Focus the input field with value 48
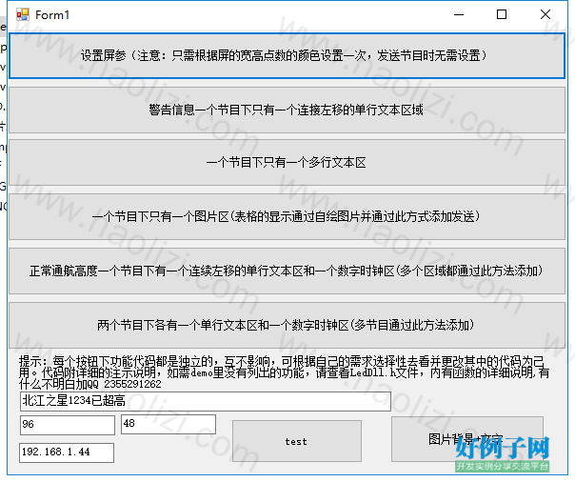 169,425
